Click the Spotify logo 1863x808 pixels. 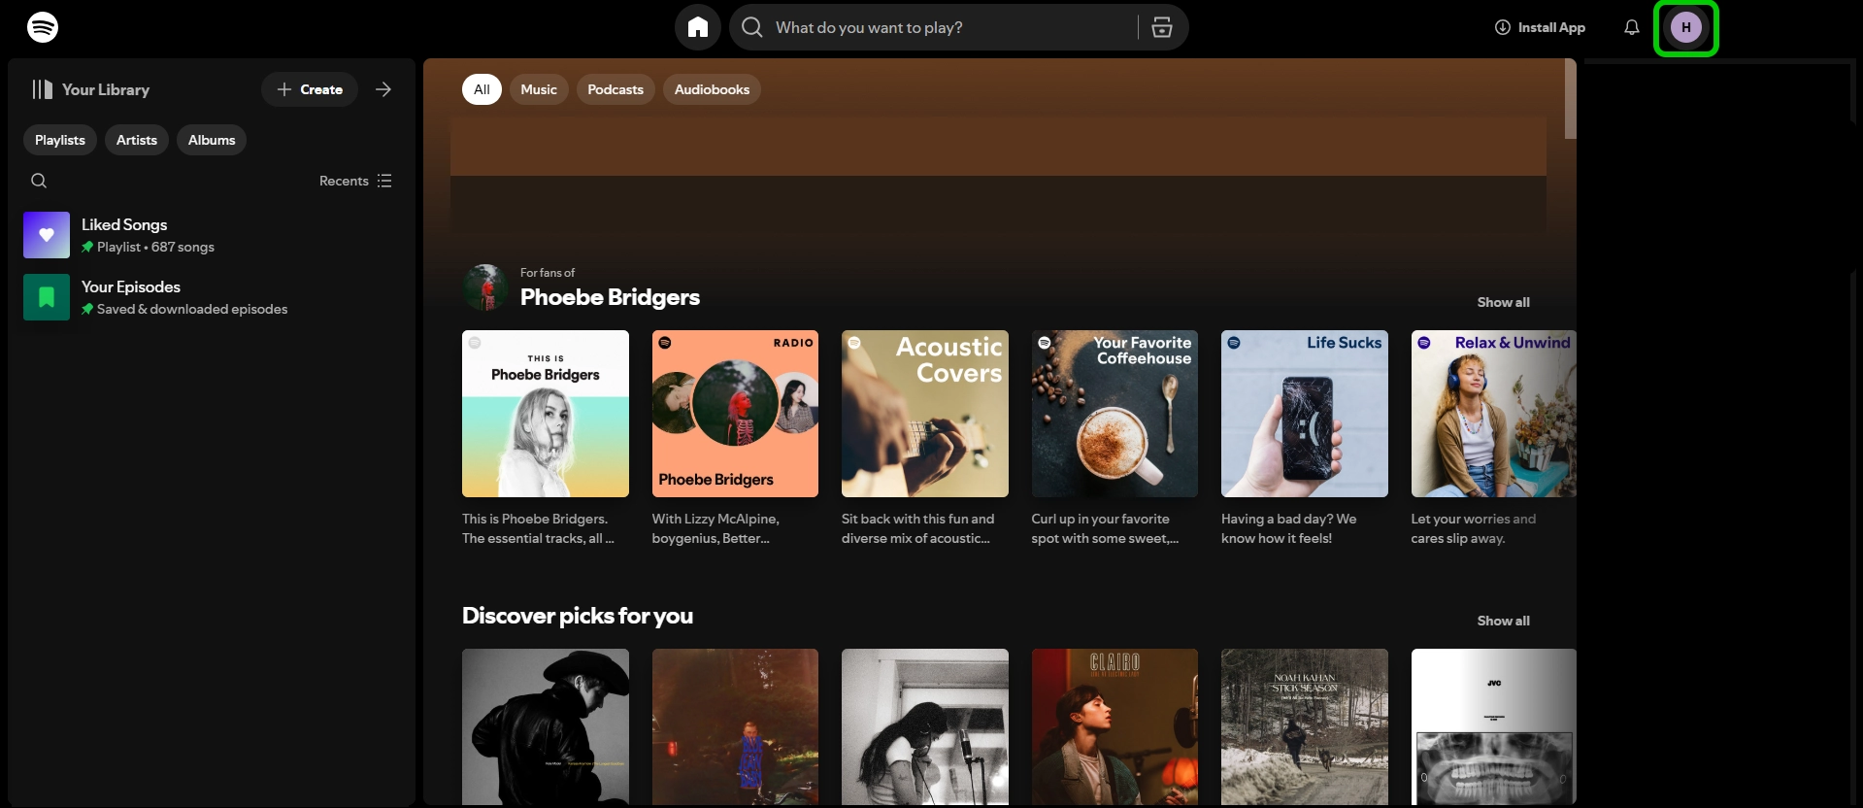43,27
